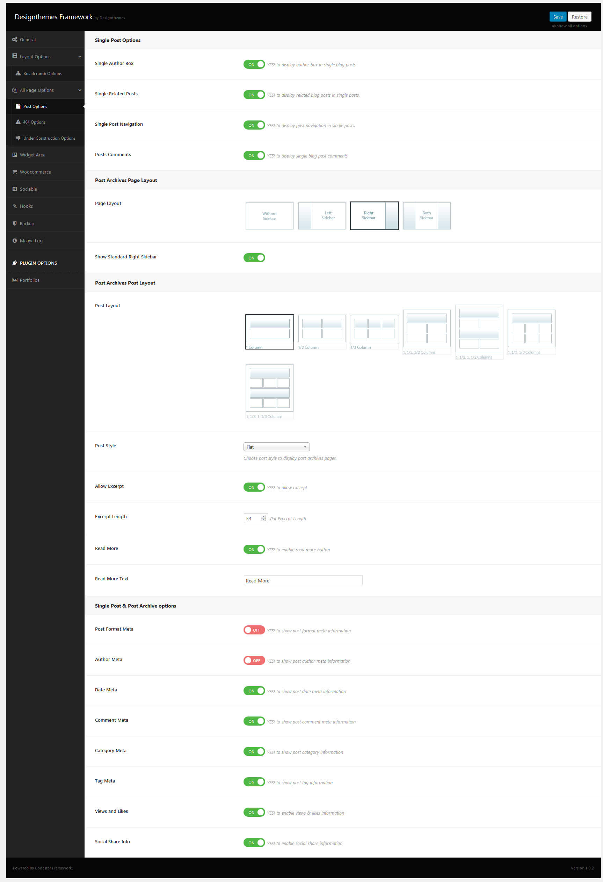Disable Tag Meta switch

pyautogui.click(x=254, y=782)
